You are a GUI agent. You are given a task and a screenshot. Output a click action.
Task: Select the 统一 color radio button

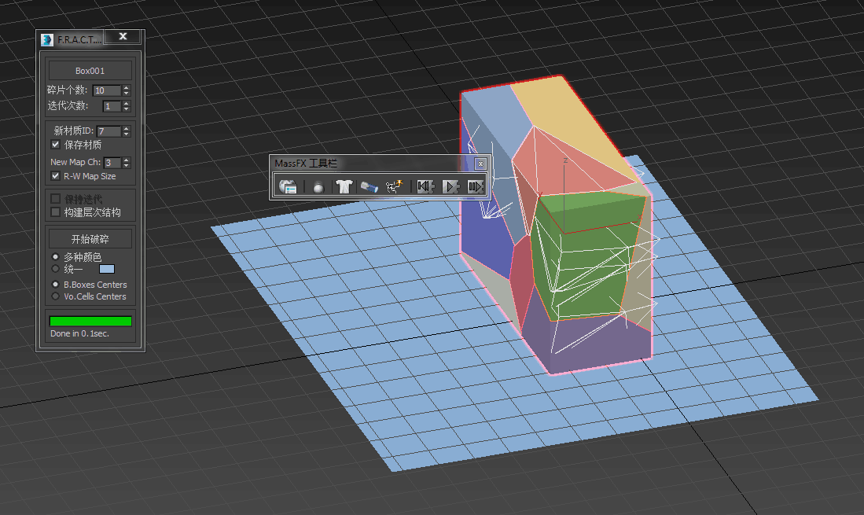pos(55,268)
